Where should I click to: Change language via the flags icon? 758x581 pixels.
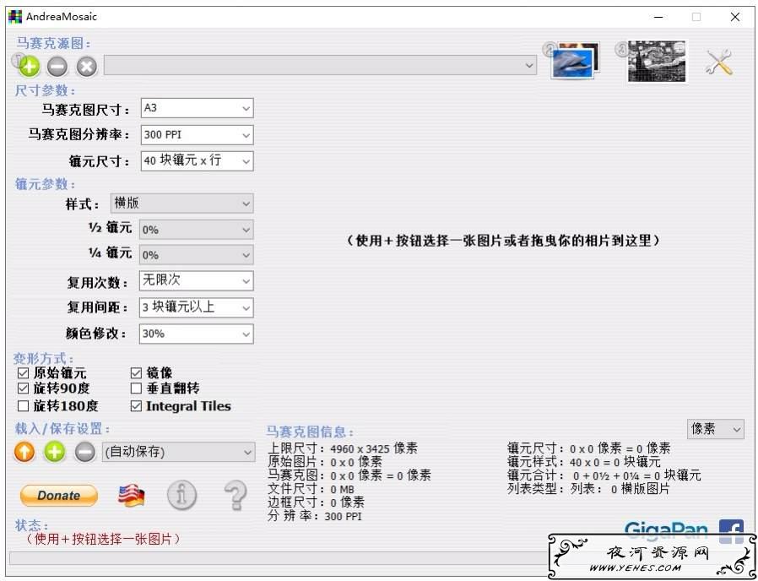[x=131, y=496]
